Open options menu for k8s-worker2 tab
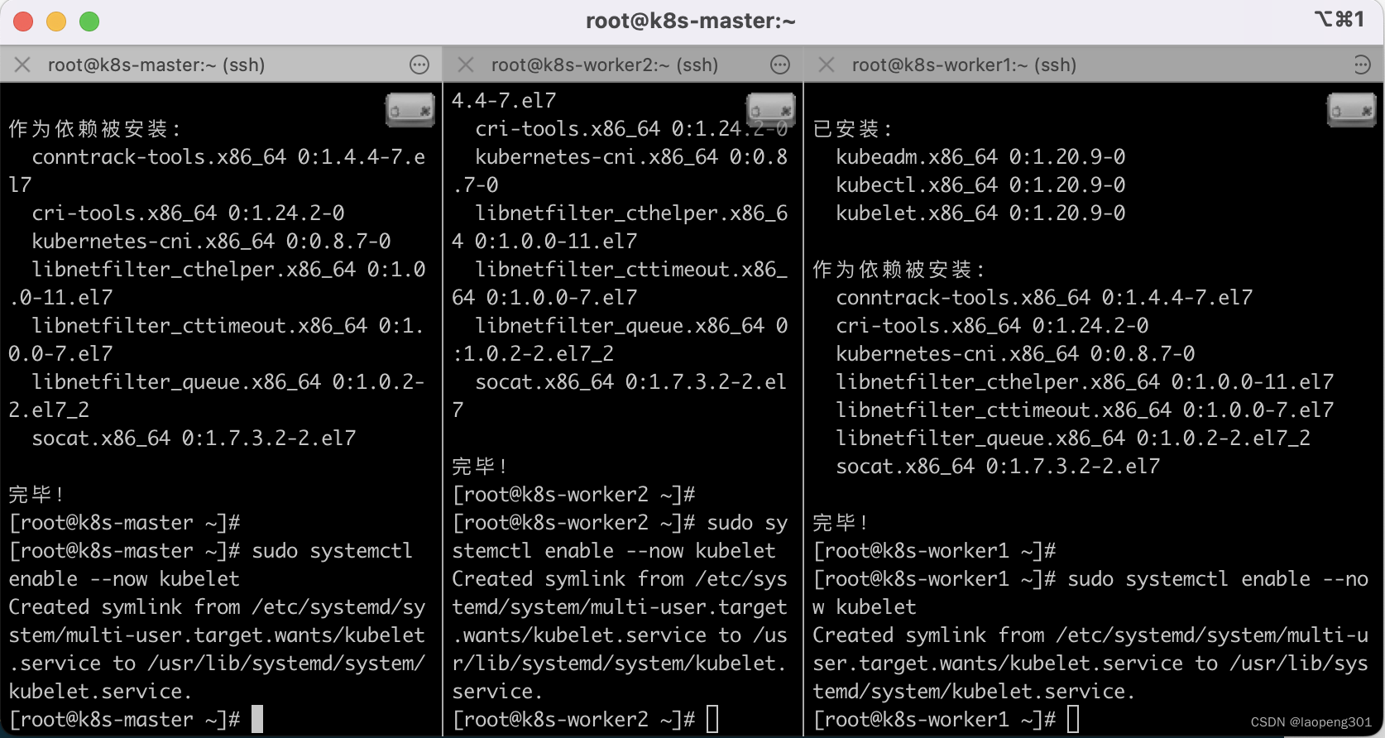The width and height of the screenshot is (1385, 738). [780, 65]
